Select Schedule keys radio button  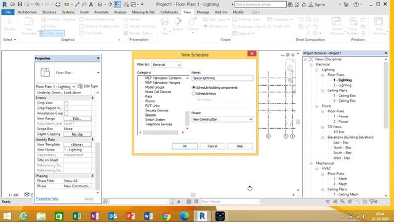pos(193,93)
